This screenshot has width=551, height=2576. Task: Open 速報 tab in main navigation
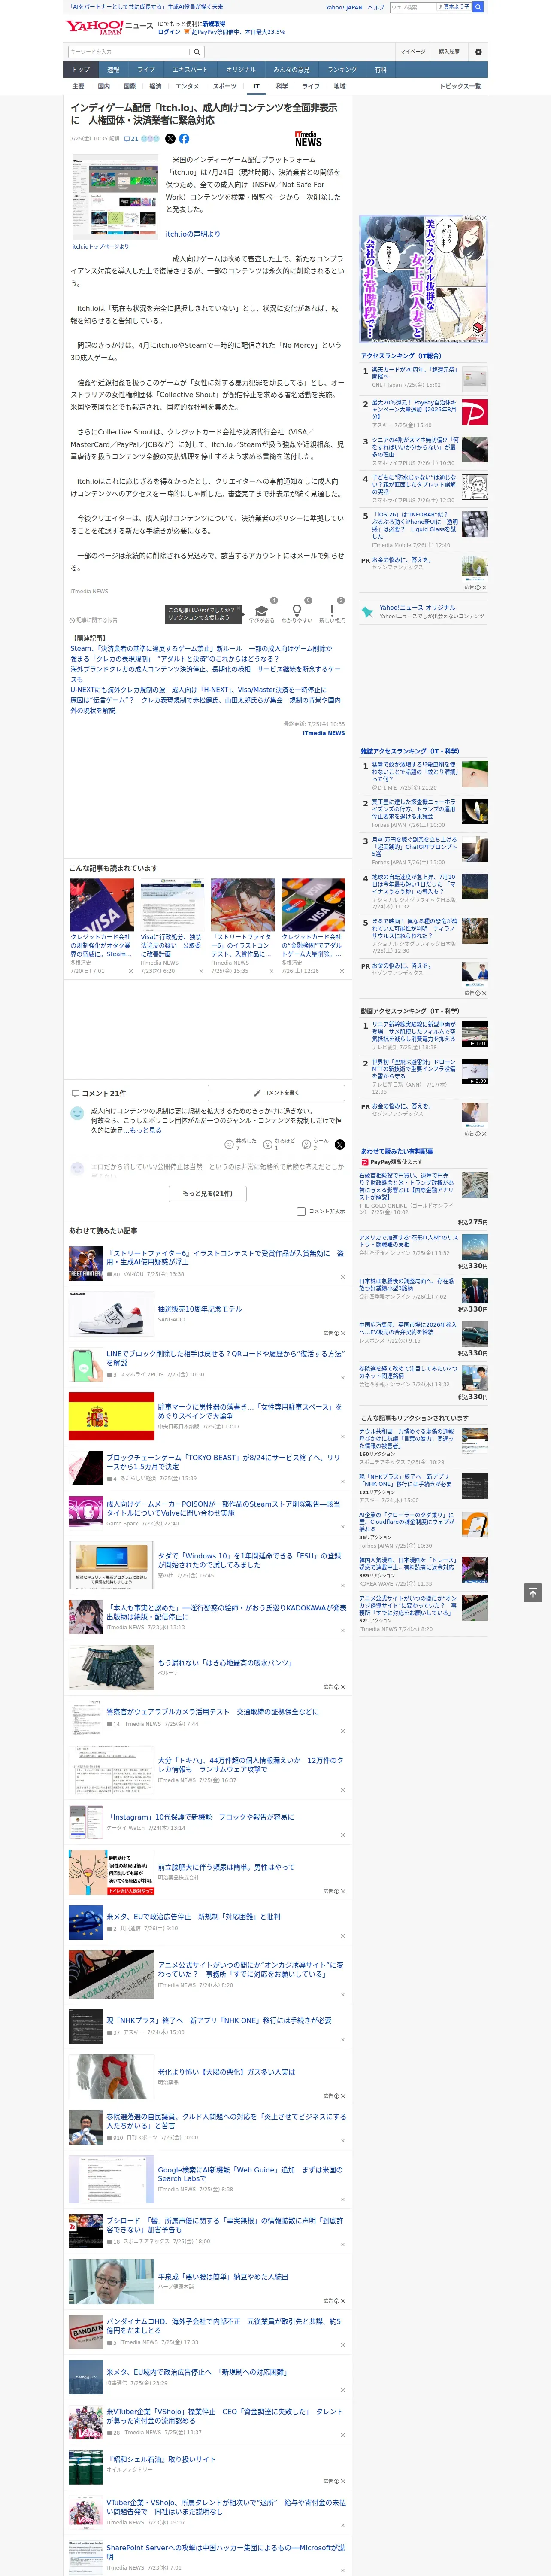coord(113,70)
